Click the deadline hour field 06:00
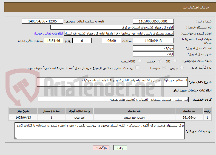Image resolution: width=216 pixels, height=155 pixels. (x=112, y=41)
